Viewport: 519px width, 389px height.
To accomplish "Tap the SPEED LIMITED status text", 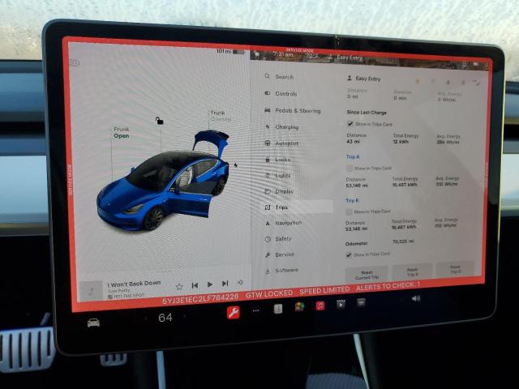I will [x=324, y=290].
